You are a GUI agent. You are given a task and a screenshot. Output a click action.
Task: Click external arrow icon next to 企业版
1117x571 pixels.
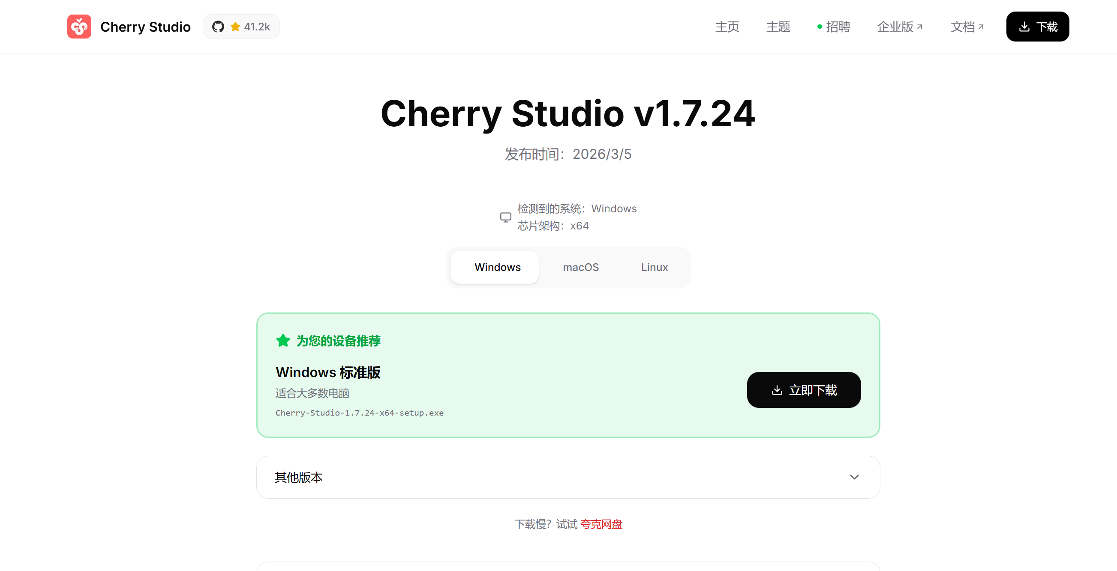[920, 27]
